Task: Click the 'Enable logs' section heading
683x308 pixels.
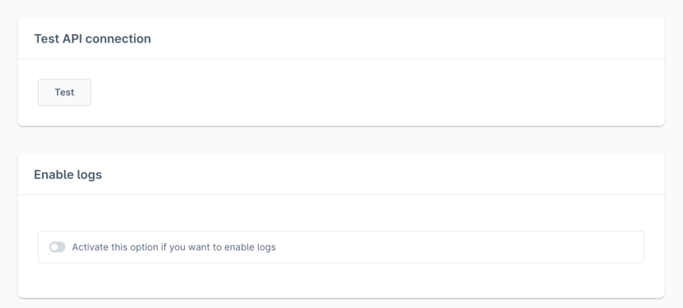Action: point(67,175)
